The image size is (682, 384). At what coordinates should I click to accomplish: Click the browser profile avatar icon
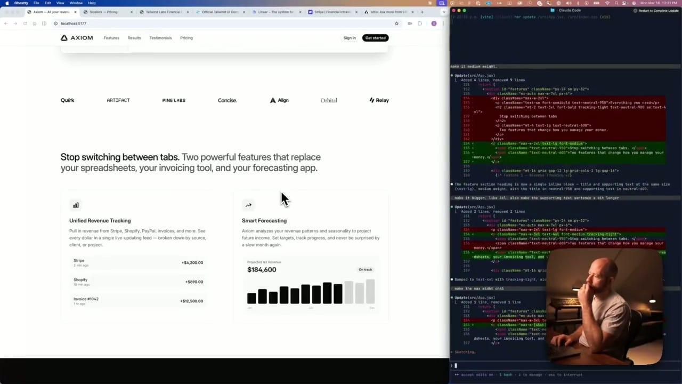pyautogui.click(x=434, y=23)
